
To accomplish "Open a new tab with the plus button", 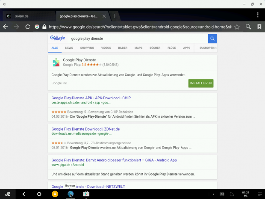I will click(115, 16).
